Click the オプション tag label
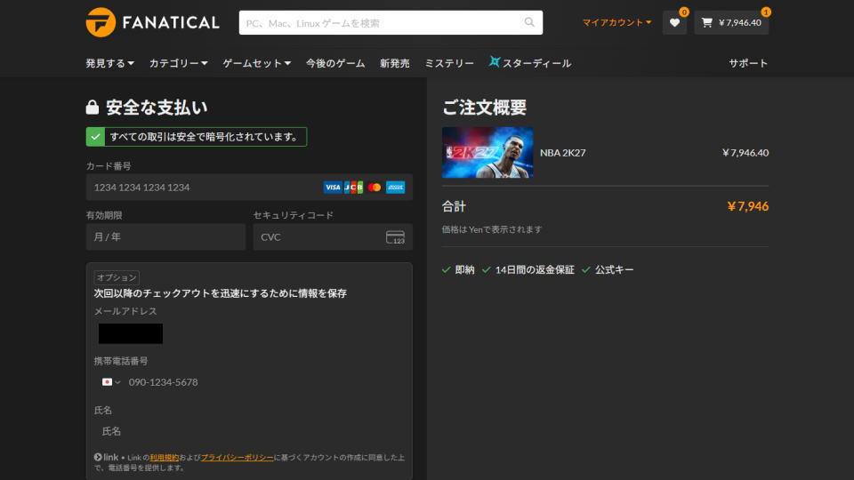The height and width of the screenshot is (480, 854). click(117, 277)
